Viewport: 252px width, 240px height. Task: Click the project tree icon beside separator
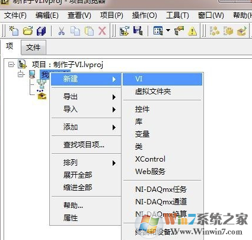[x=125, y=31]
